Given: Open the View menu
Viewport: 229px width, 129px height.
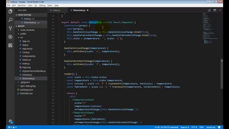Looking at the screenshot, I should pos(30,5).
